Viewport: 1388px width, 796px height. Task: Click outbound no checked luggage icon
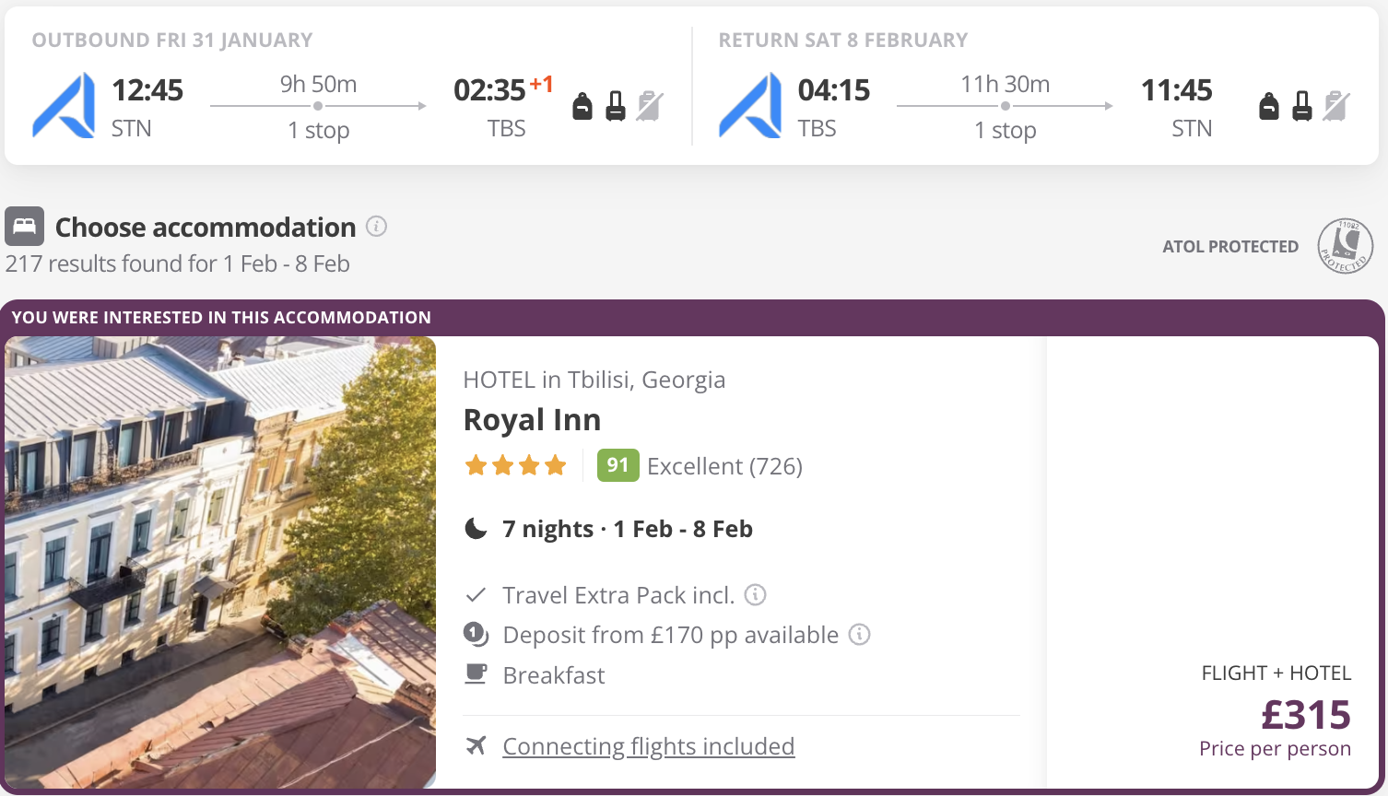click(650, 106)
